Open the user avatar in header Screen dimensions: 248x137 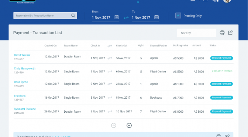coord(227,1)
